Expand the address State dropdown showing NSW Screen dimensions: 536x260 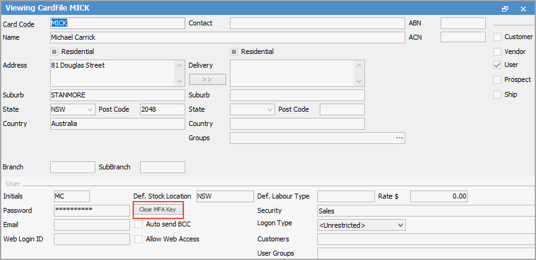coord(90,110)
